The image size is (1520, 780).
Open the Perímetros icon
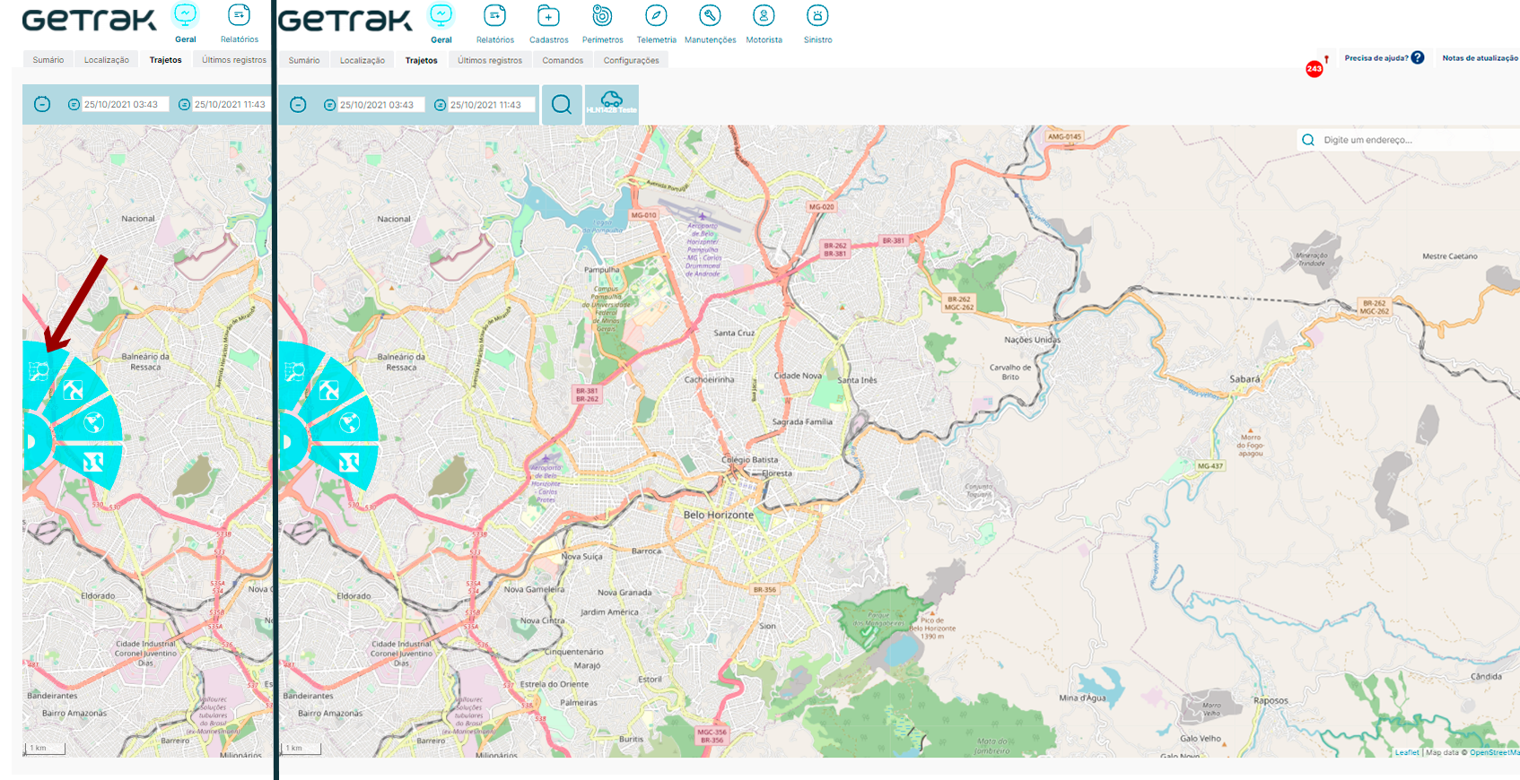(602, 15)
